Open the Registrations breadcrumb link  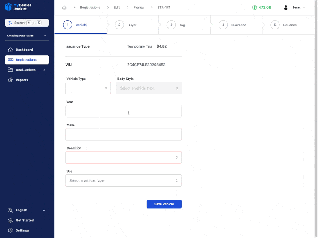[90, 7]
